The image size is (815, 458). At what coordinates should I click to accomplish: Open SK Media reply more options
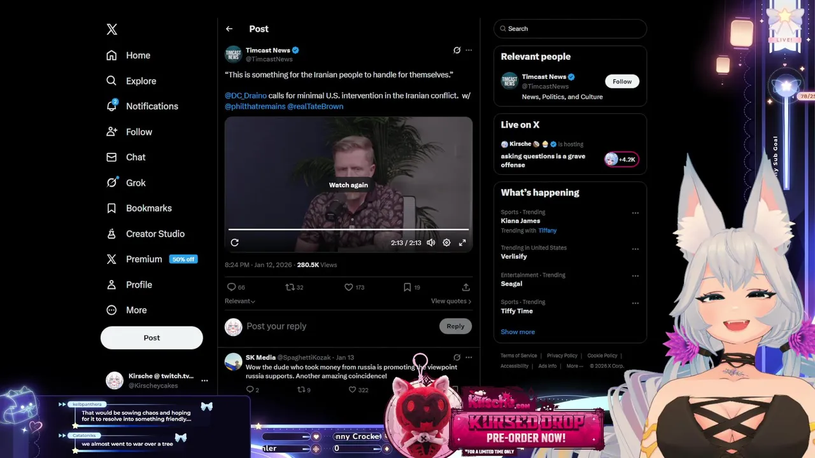click(x=469, y=357)
